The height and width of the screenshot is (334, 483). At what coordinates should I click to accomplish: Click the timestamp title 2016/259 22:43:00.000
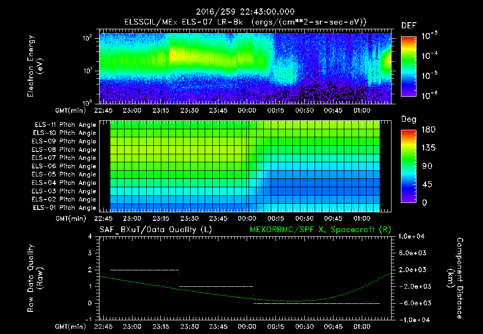click(245, 12)
